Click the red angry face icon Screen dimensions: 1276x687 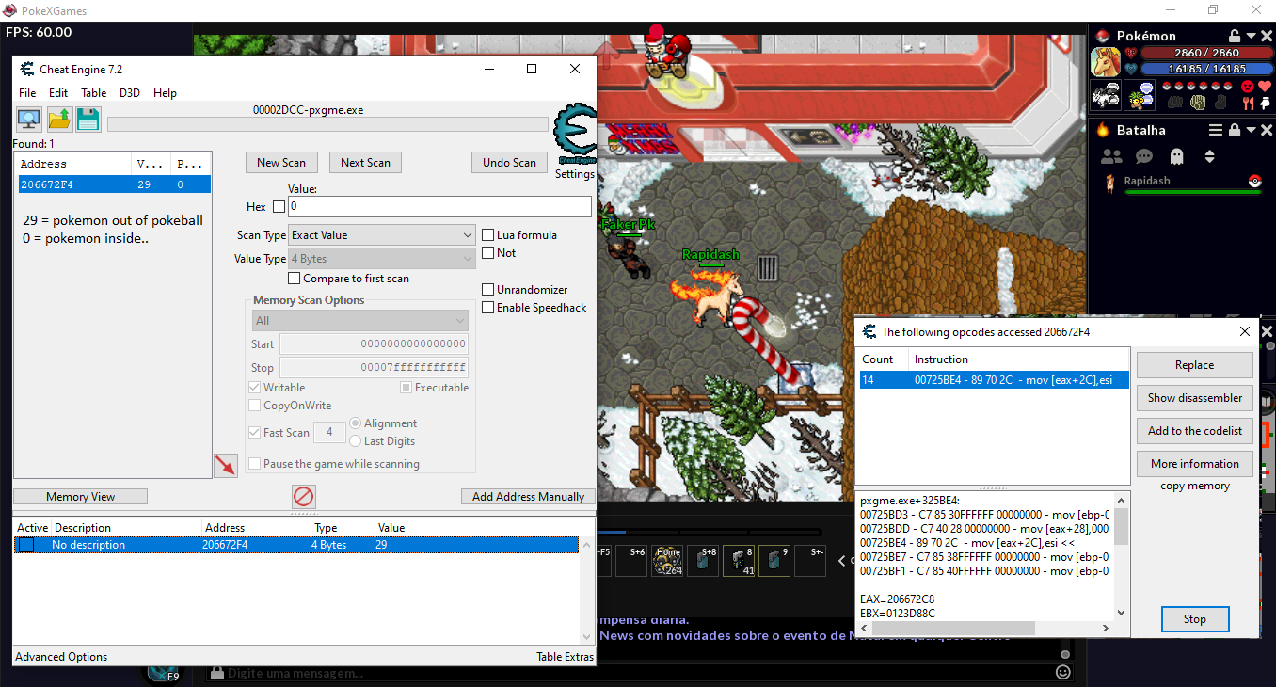(x=1247, y=87)
